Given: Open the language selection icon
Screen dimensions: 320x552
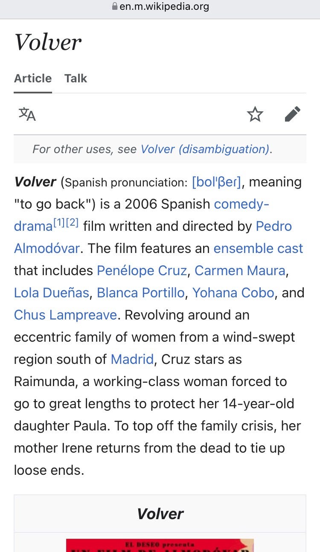Looking at the screenshot, I should pos(27,114).
